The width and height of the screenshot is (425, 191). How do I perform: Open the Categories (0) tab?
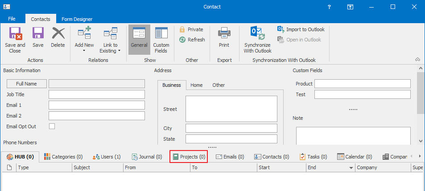[63, 157]
